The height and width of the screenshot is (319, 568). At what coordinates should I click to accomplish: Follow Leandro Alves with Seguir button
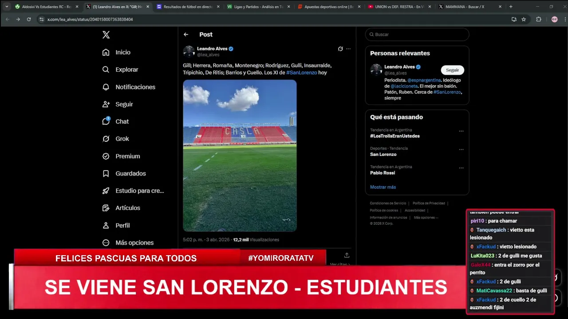tap(452, 70)
